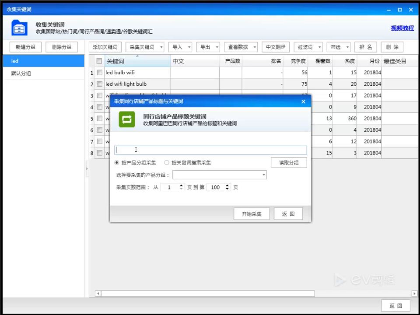The image size is (420, 315).
Task: Click the blue folder icon beside 收集关键词
Action: click(x=19, y=28)
